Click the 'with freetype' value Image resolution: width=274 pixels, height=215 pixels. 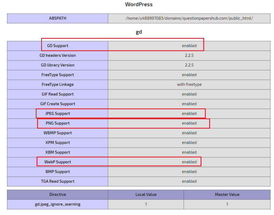[x=189, y=84]
